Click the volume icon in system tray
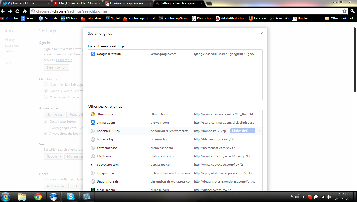 329,197
